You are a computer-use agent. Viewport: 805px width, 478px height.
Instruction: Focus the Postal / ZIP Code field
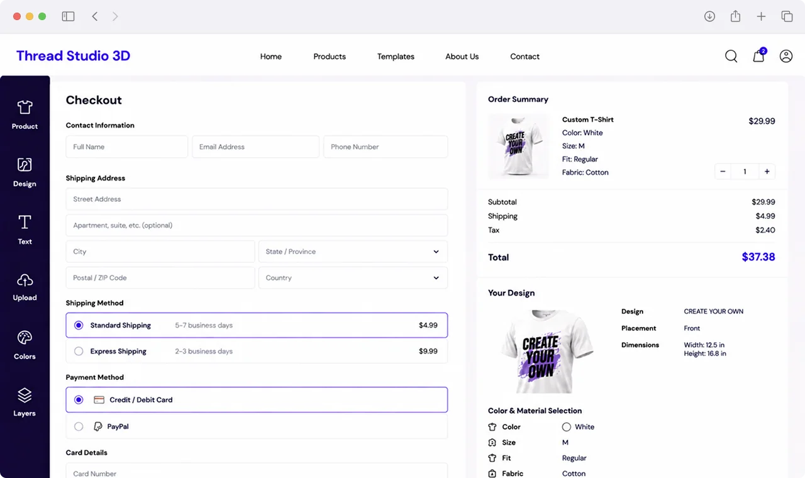(x=160, y=277)
